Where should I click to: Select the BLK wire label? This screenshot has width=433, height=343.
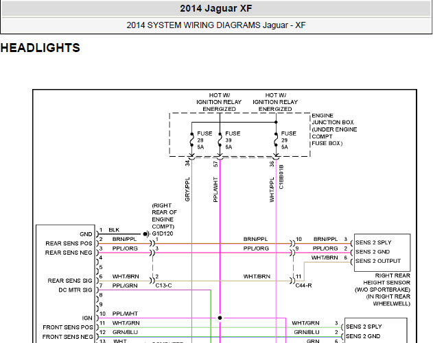point(114,230)
